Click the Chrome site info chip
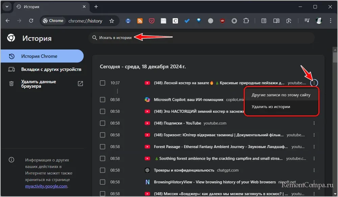The height and width of the screenshot is (197, 338). (53, 21)
